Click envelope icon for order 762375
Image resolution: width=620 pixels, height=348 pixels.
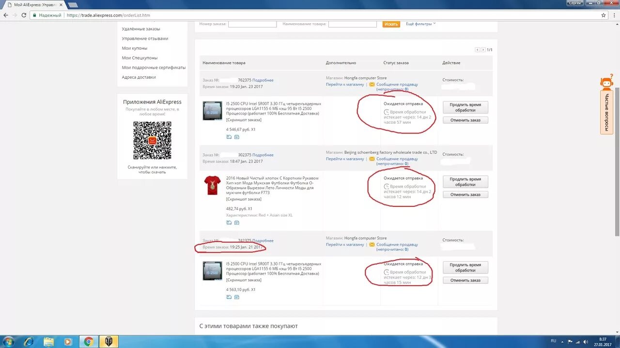(372, 84)
